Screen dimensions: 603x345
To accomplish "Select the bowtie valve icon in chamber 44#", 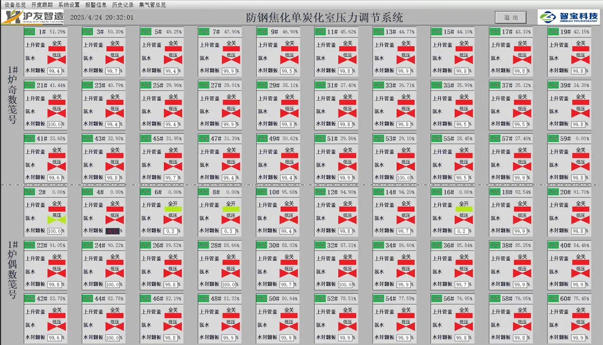I will coord(115,326).
